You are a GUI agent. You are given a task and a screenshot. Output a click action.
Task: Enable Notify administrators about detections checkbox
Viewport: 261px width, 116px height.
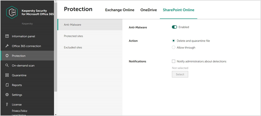click(174, 61)
